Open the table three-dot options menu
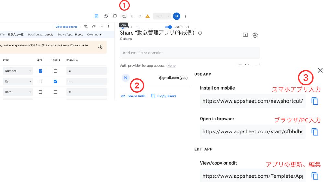Screen dimensions: 324x182 (108, 27)
